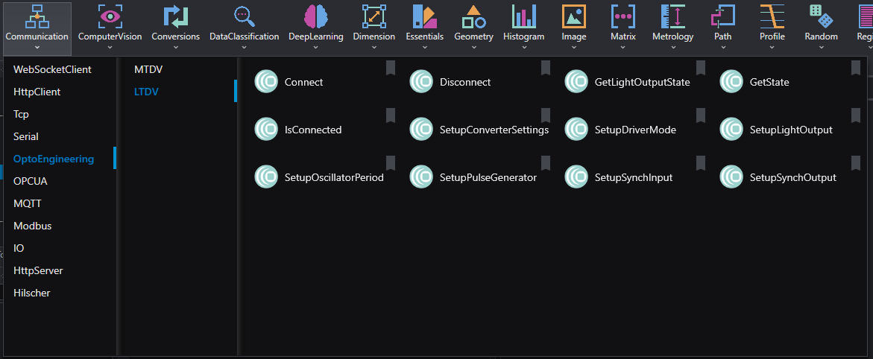Expand the Matrix category dropdown chevron
The width and height of the screenshot is (873, 359).
pyautogui.click(x=623, y=48)
